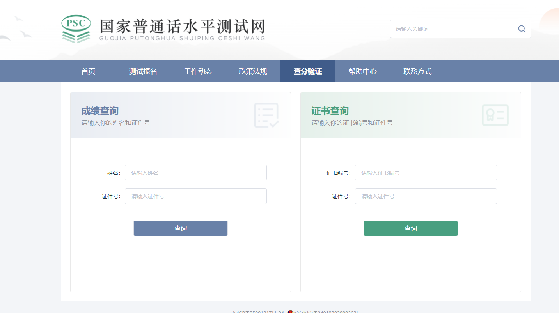Select the 政策法规 navigation item
Screen dimensions: 559x313
tap(253, 71)
